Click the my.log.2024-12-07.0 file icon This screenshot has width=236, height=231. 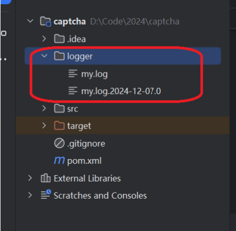click(73, 91)
